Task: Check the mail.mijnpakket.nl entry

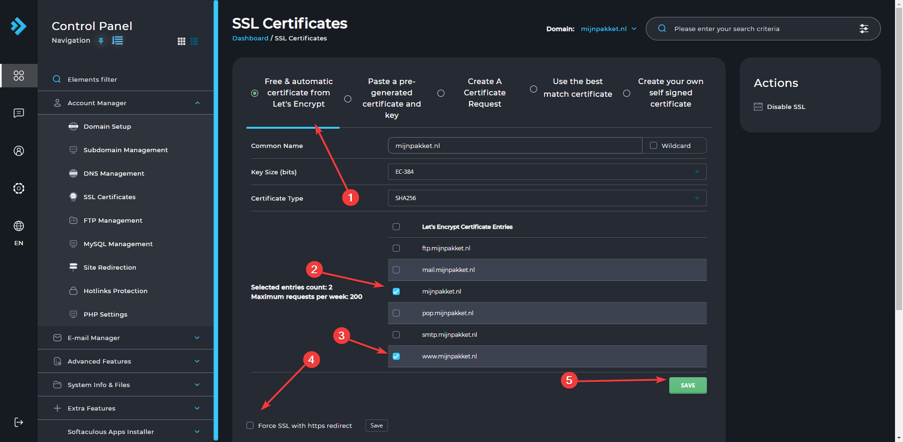Action: (x=396, y=270)
